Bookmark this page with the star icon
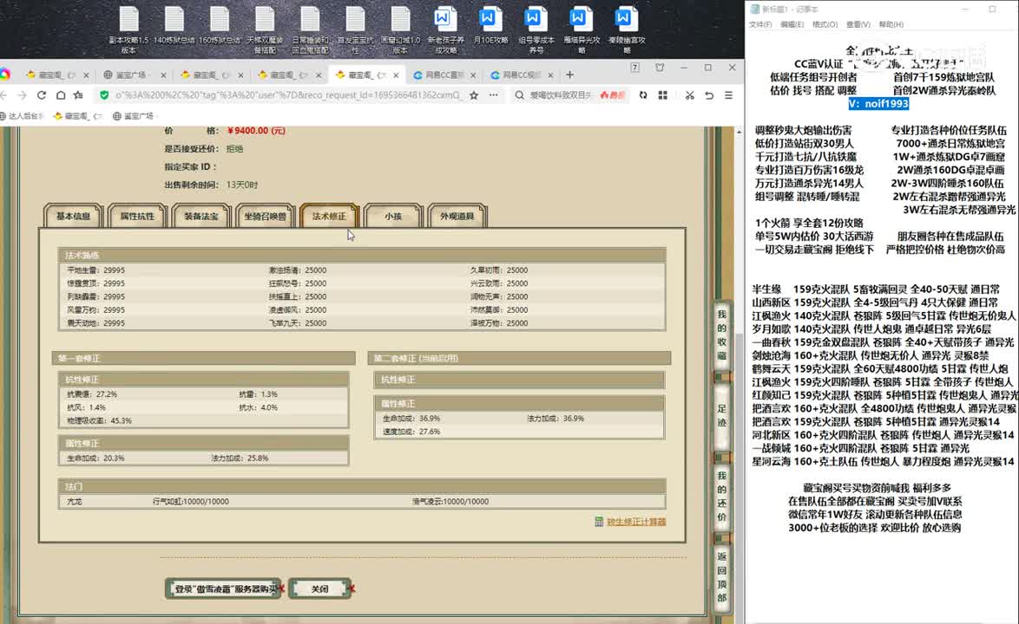The height and width of the screenshot is (624, 1019). click(x=475, y=95)
